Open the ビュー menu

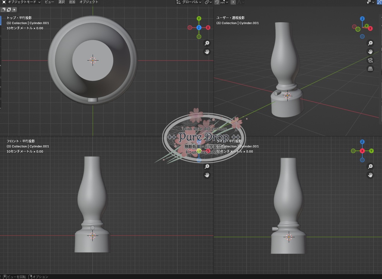(x=49, y=2)
